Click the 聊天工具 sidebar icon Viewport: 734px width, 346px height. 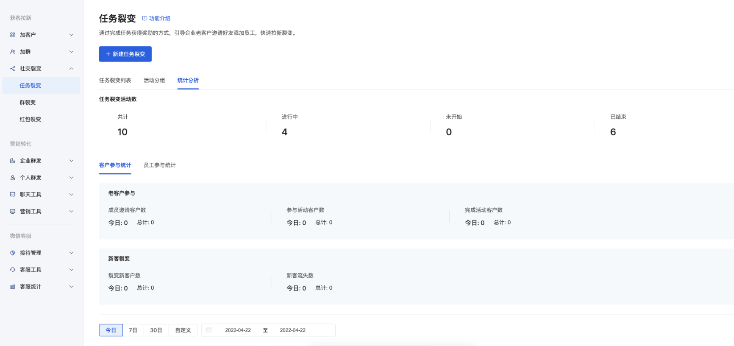(x=13, y=195)
